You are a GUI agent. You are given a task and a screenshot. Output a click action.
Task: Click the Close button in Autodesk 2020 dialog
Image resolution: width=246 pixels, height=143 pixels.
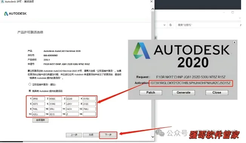[x=217, y=93]
